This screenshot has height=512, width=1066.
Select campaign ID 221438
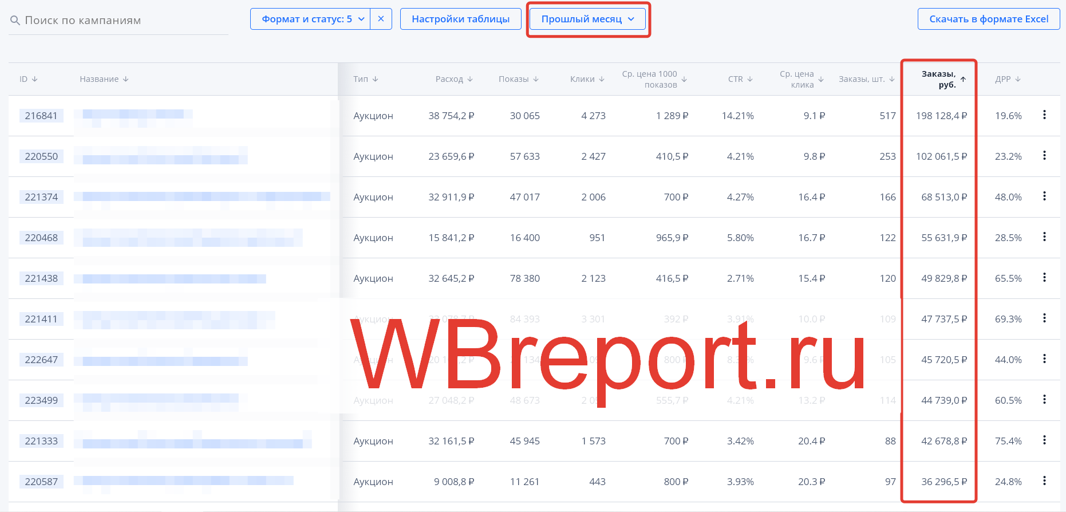41,278
